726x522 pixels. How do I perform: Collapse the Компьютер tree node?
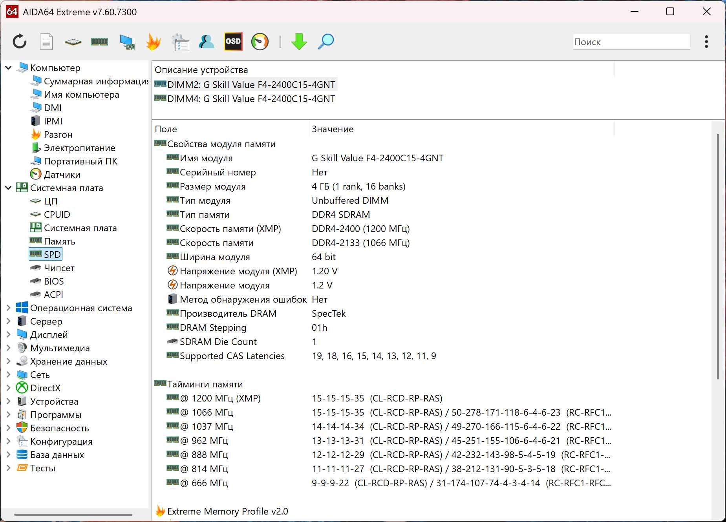coord(8,68)
